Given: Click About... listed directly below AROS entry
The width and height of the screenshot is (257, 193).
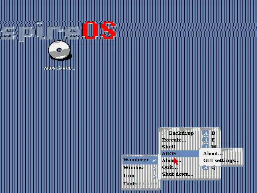Looking at the screenshot, I should 180,160.
